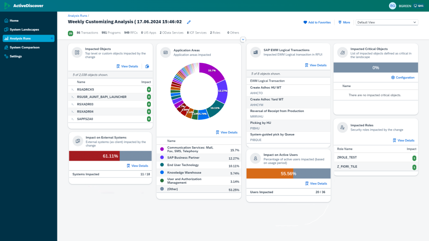View Details for Impact on External Systems

[x=137, y=166]
